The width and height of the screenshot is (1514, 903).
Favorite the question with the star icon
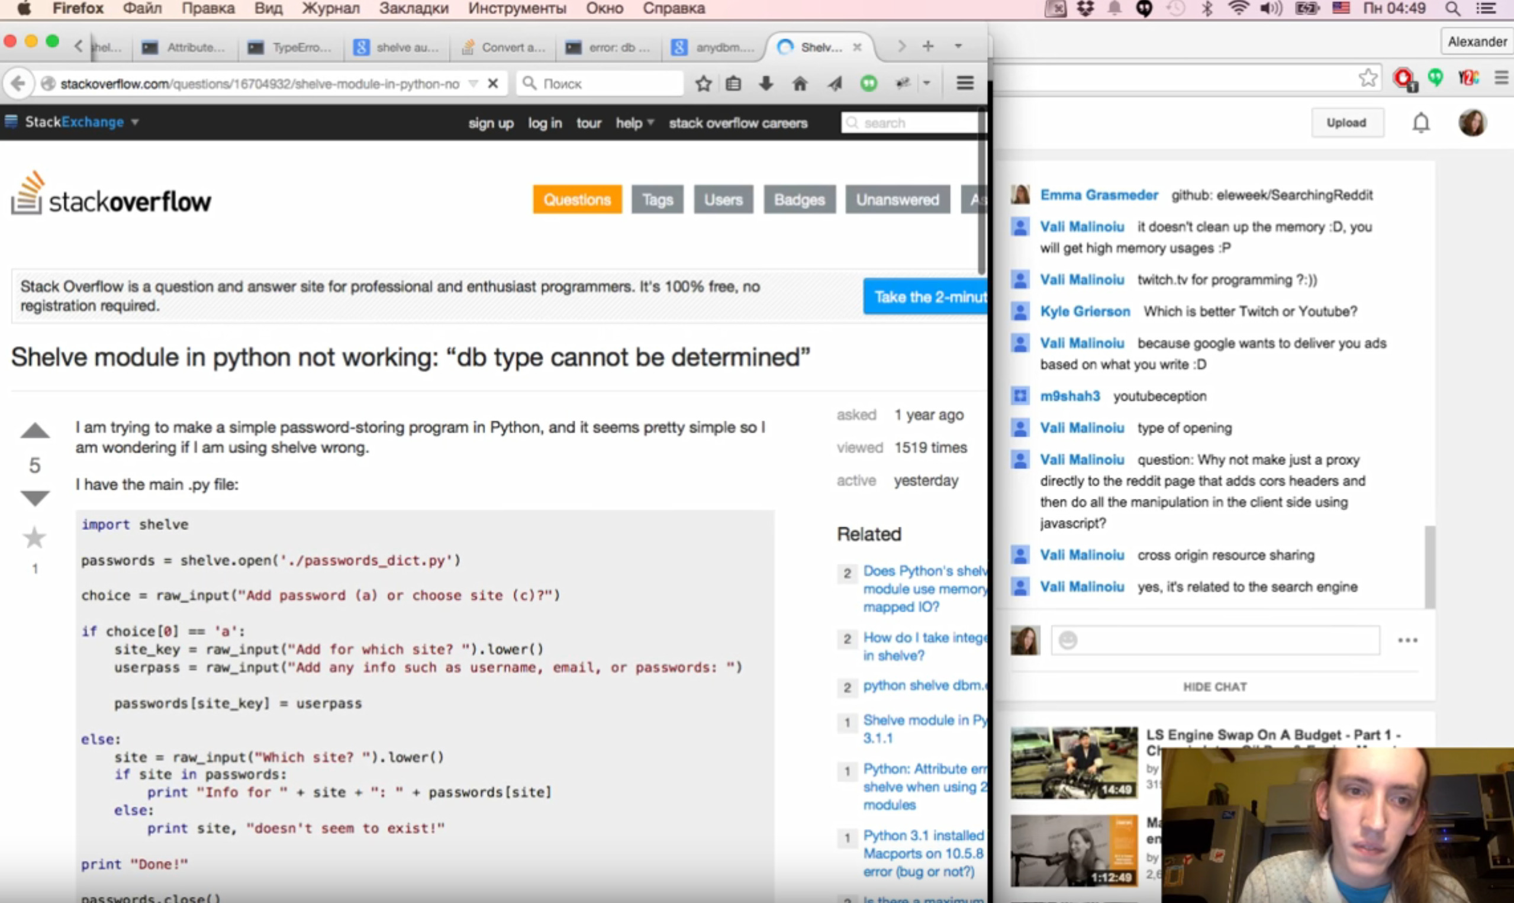point(34,537)
